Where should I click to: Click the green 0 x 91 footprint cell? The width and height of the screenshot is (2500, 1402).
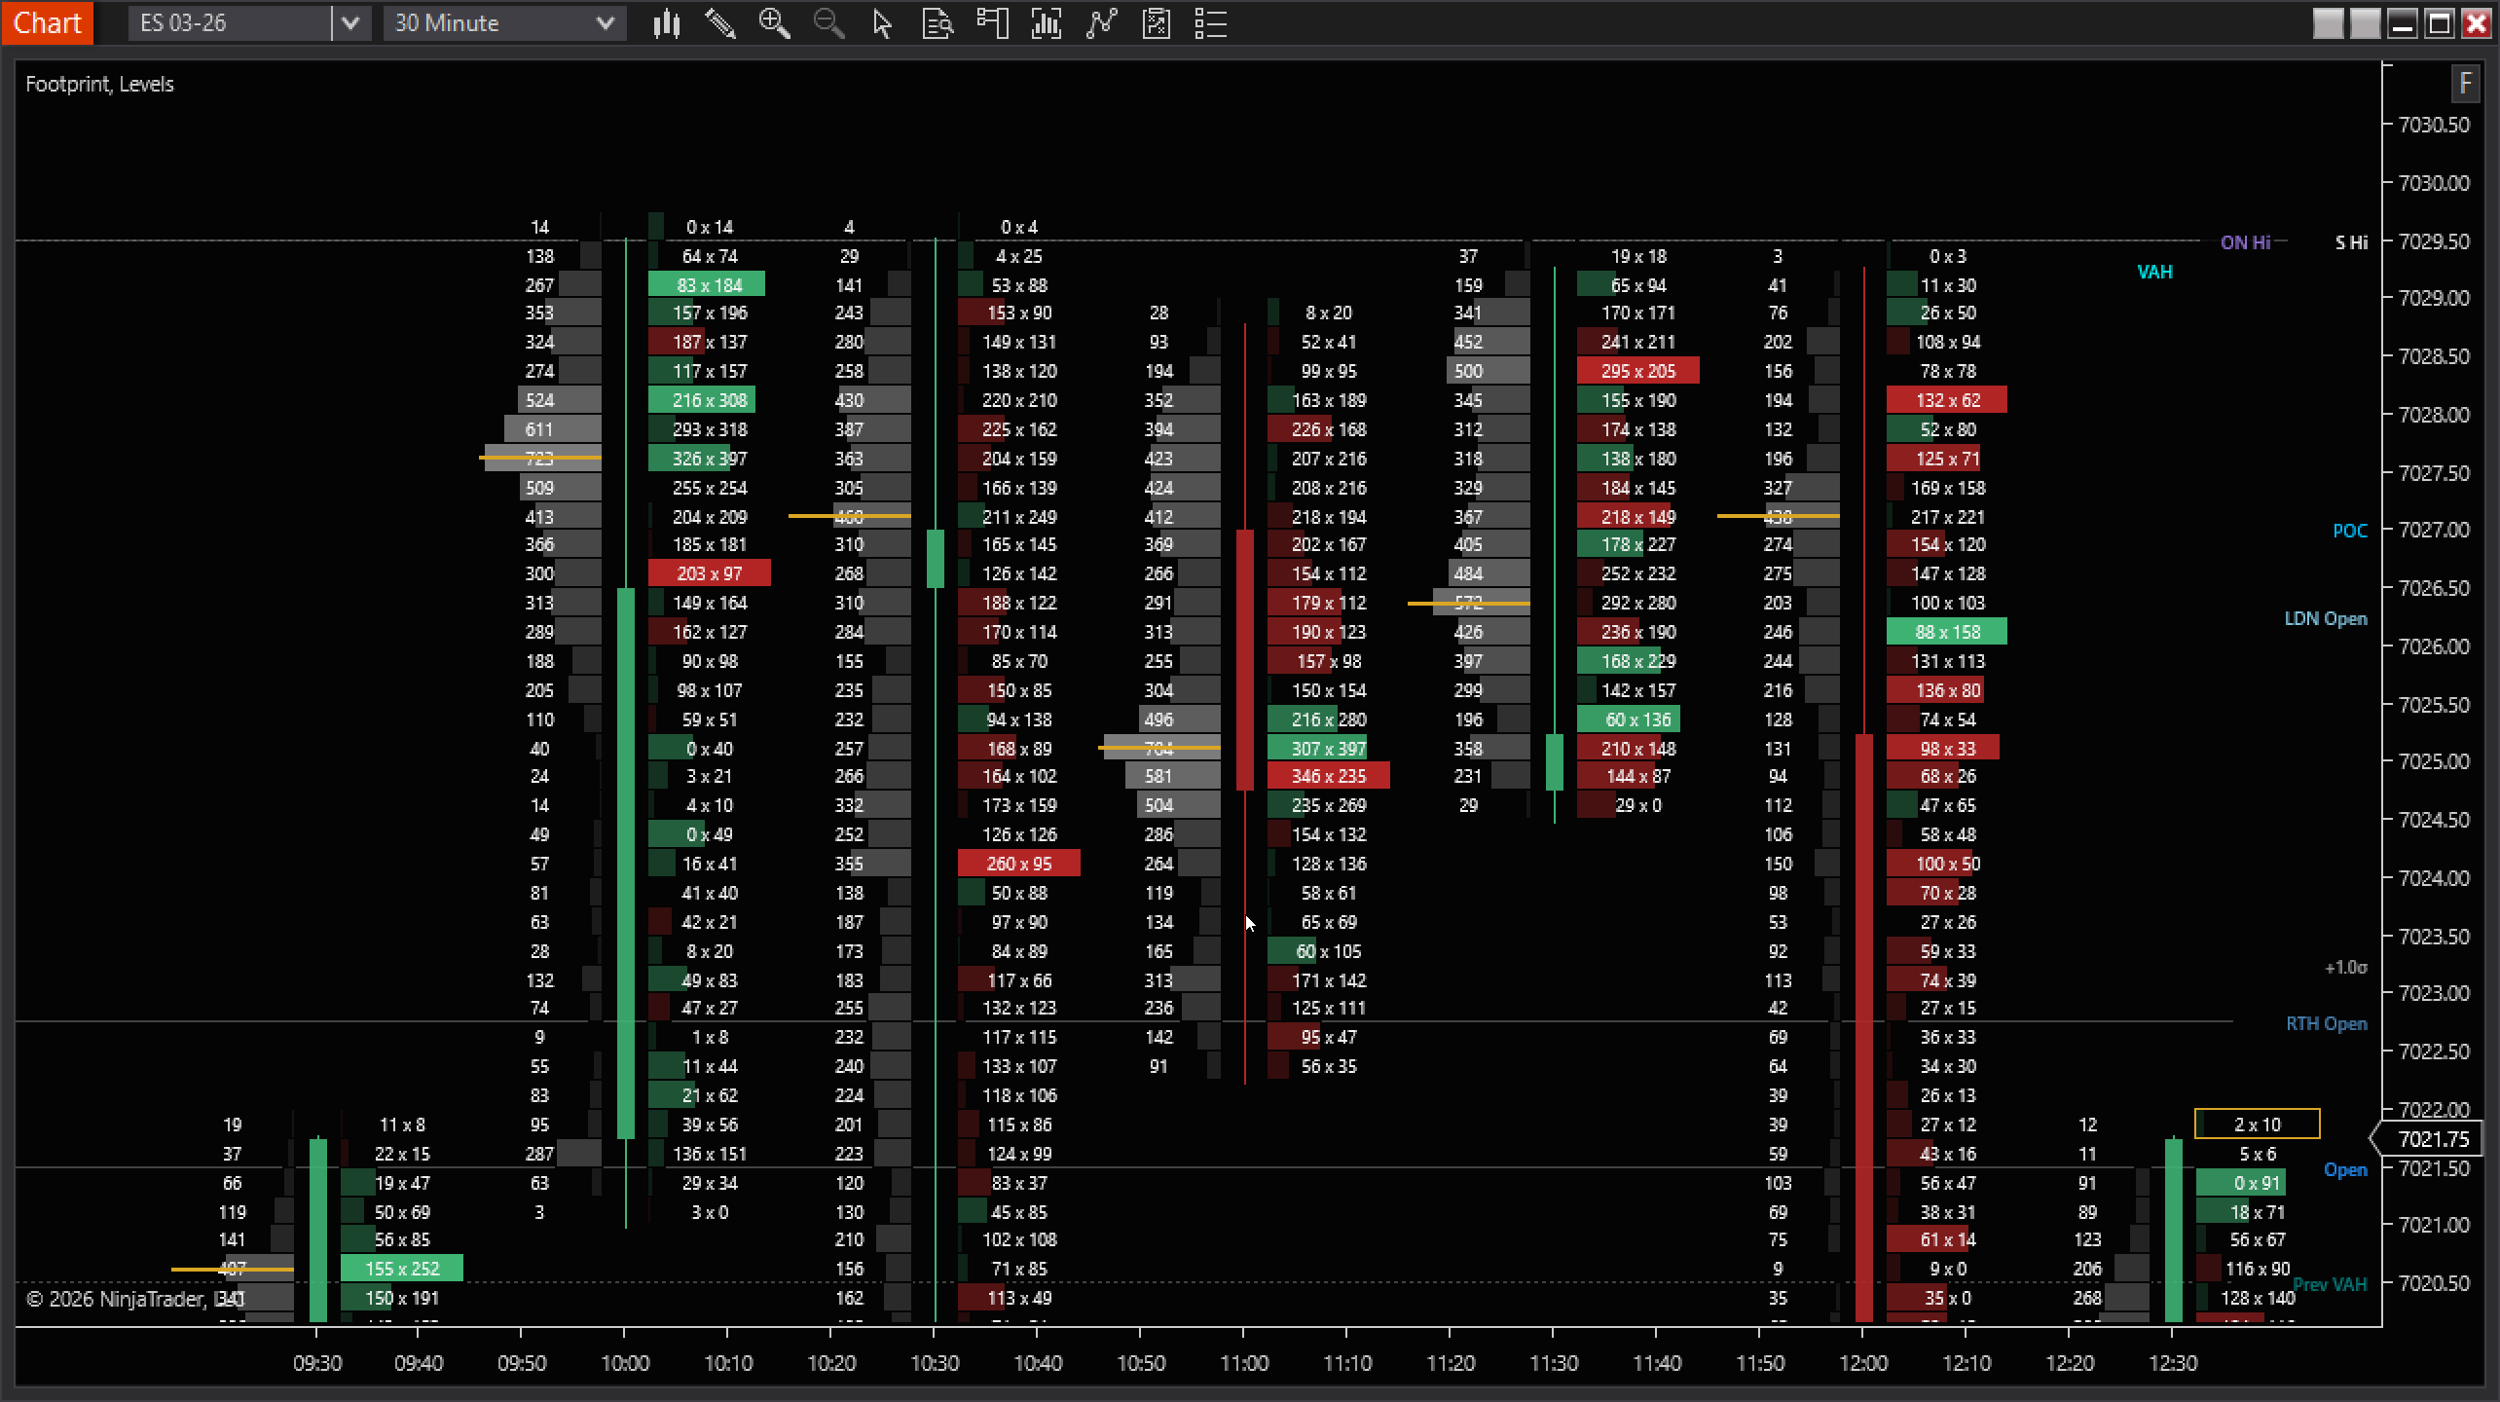pyautogui.click(x=2241, y=1183)
